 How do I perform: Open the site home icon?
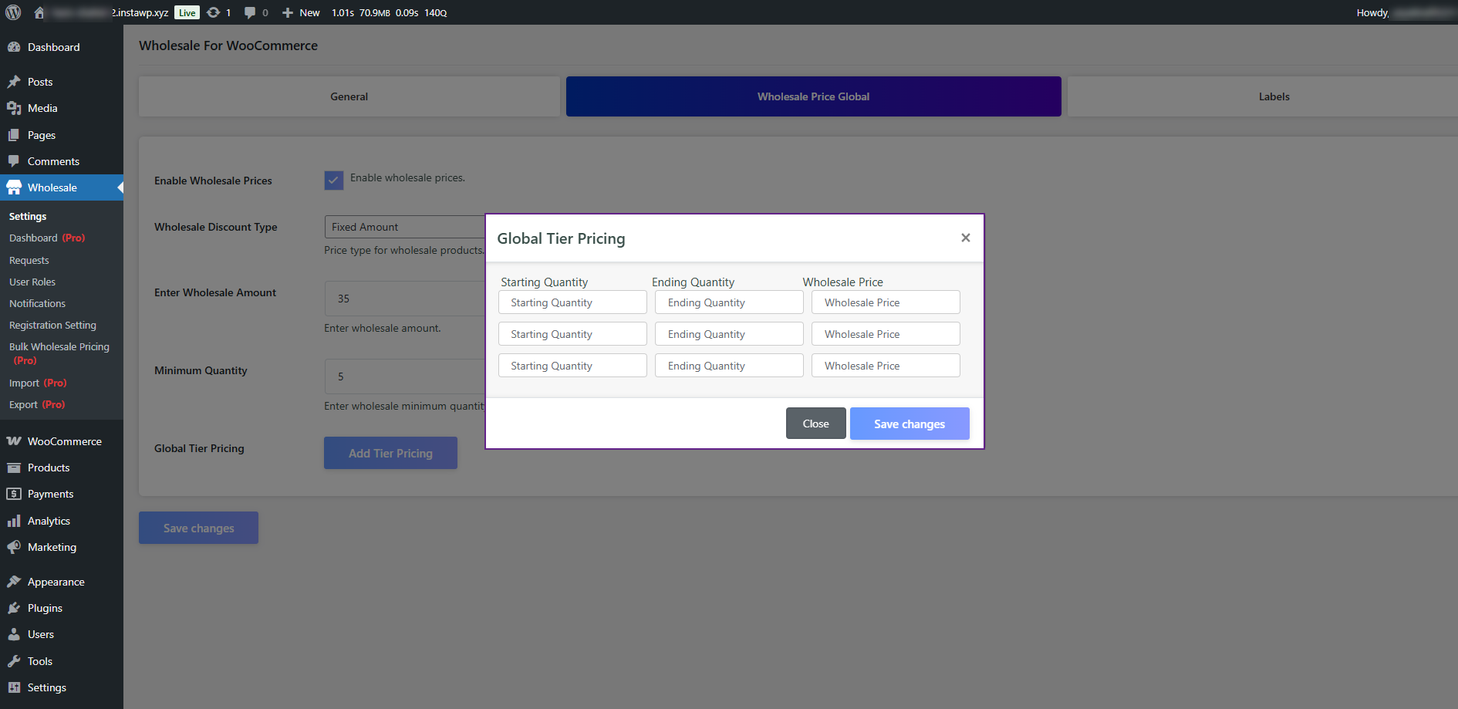[39, 12]
